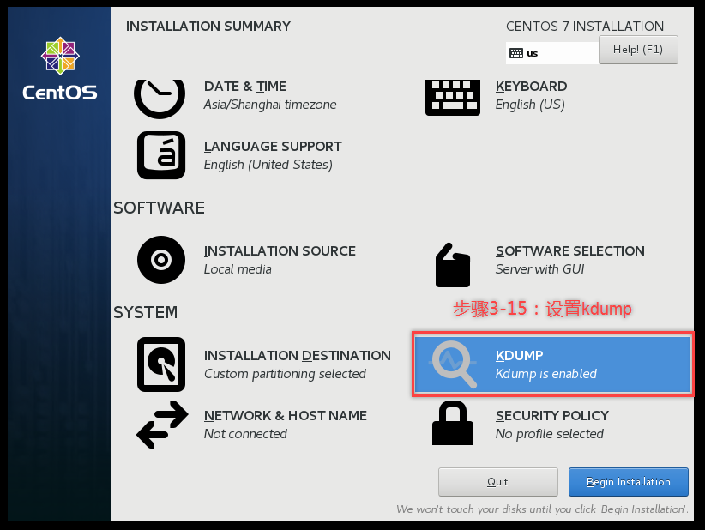Click 'Local media' status text
The image size is (705, 530).
tap(238, 269)
